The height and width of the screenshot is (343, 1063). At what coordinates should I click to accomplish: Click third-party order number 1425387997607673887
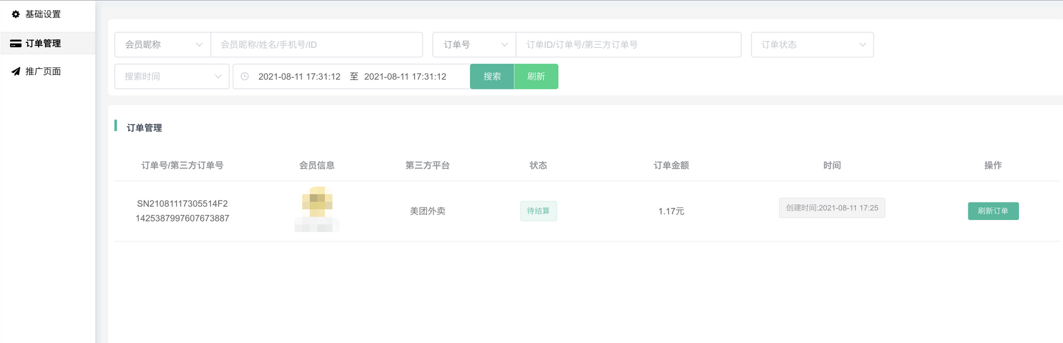pos(182,218)
